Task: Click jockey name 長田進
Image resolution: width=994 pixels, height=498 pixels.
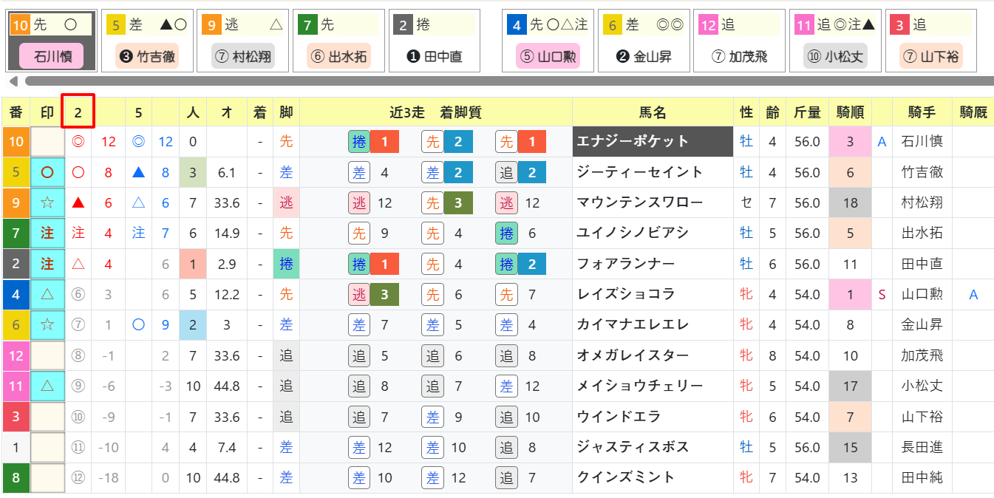Action: pos(922,447)
